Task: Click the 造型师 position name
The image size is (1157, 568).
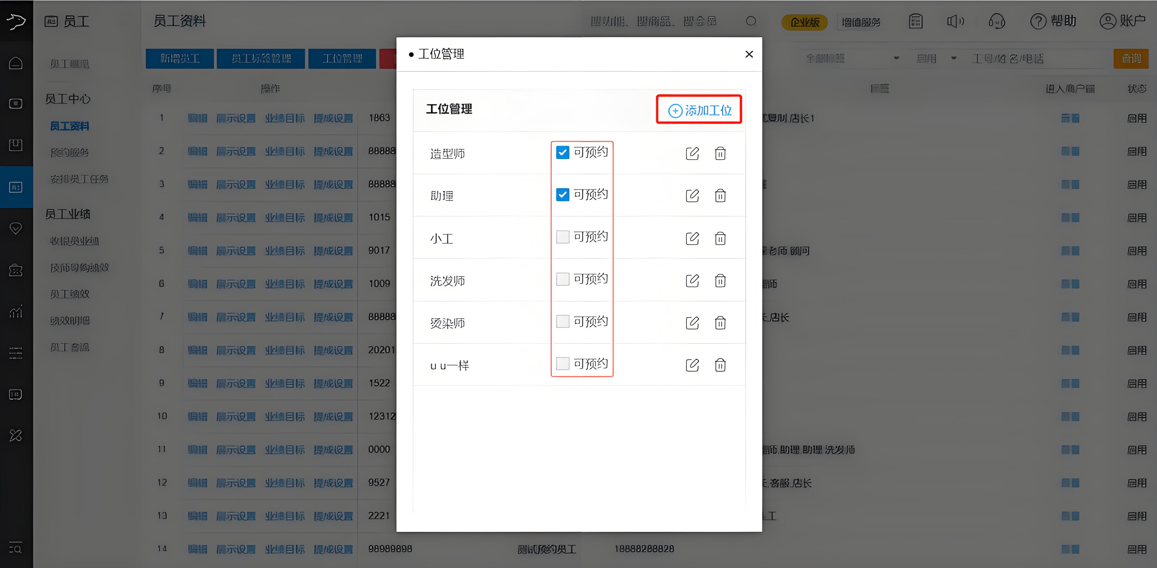Action: [x=447, y=154]
